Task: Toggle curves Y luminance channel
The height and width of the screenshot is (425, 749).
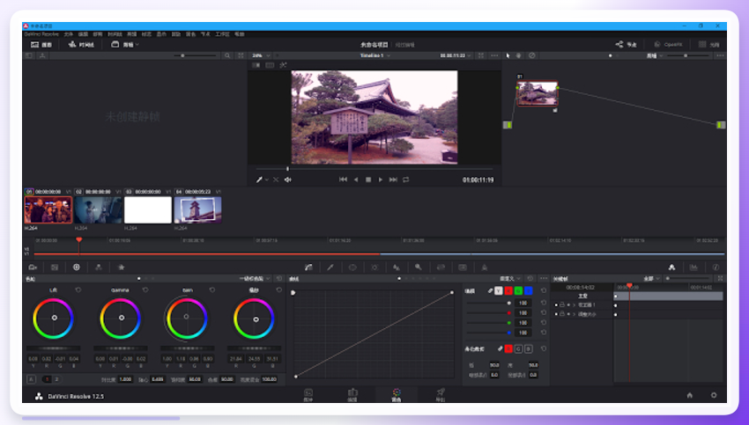Action: pos(499,290)
